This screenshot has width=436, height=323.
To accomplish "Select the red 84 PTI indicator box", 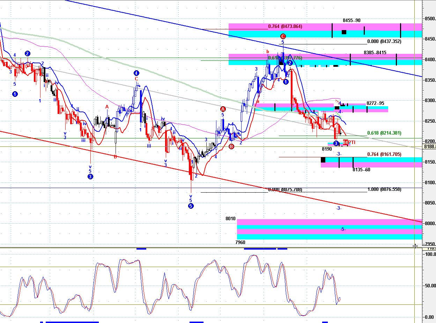I will 346,142.
